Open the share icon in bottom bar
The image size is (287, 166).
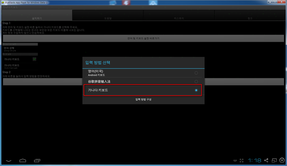(266, 160)
